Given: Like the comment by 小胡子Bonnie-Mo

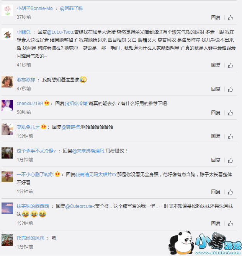Looking at the screenshot, I should pyautogui.click(x=231, y=18).
